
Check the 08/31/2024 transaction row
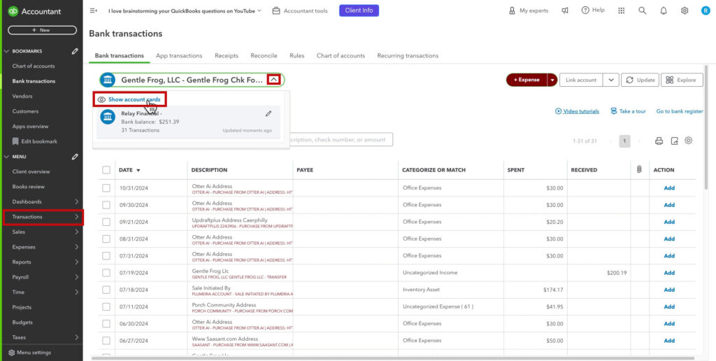point(106,239)
